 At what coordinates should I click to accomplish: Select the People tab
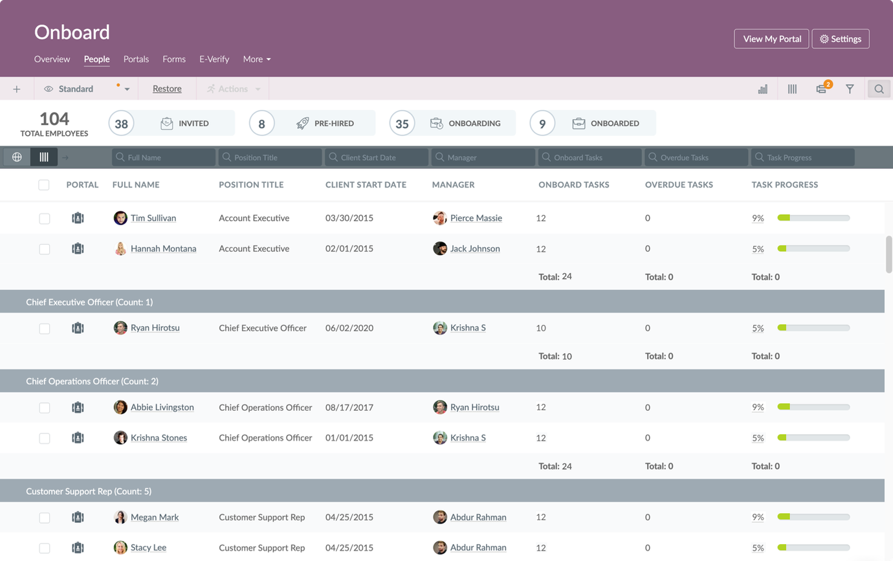tap(96, 59)
